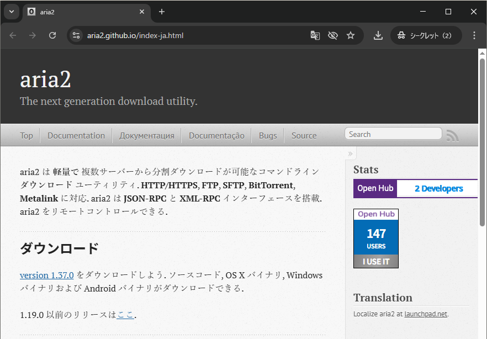Open the Top navigation item
The width and height of the screenshot is (487, 339).
click(27, 136)
